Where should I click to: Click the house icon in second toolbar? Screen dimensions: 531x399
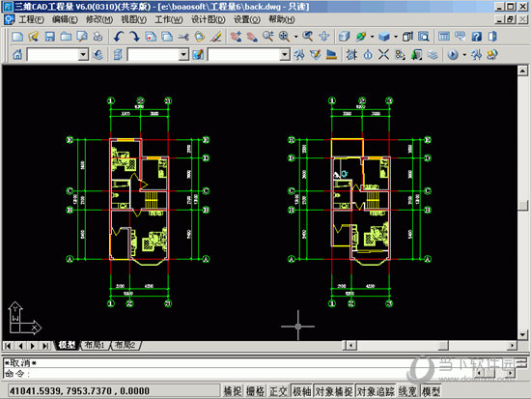(17, 54)
